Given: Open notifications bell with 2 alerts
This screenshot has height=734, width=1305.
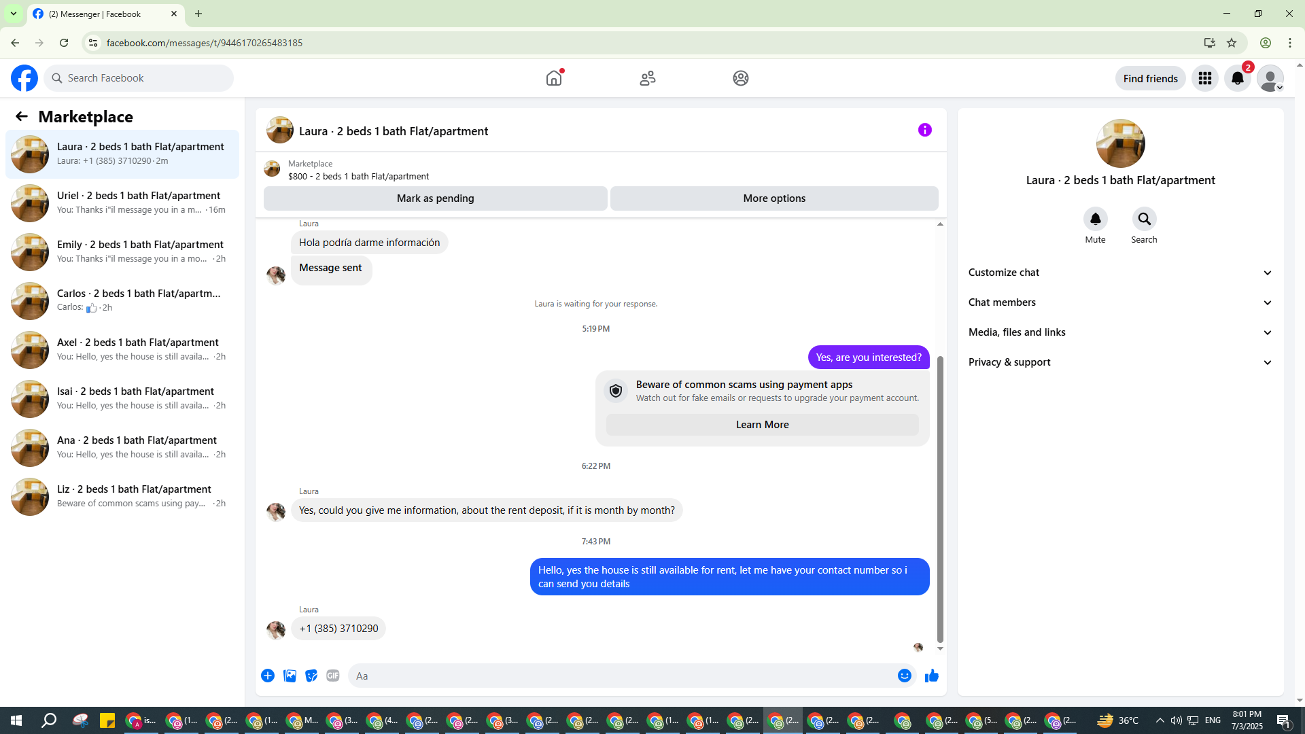Looking at the screenshot, I should coord(1237,78).
